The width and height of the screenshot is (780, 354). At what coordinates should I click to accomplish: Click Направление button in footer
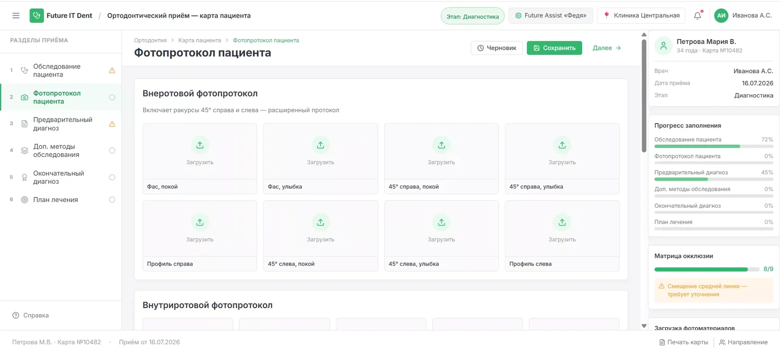pyautogui.click(x=743, y=342)
